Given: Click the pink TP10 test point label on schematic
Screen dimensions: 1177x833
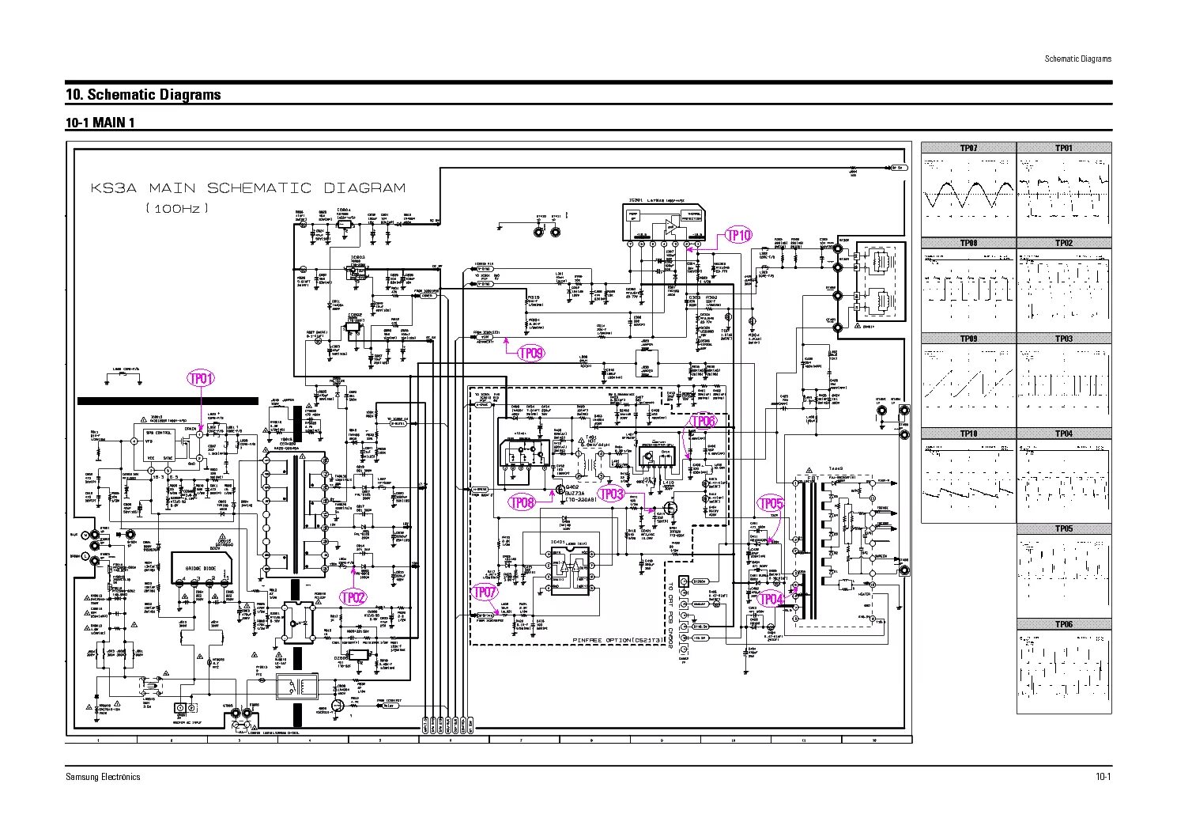Looking at the screenshot, I should [738, 235].
